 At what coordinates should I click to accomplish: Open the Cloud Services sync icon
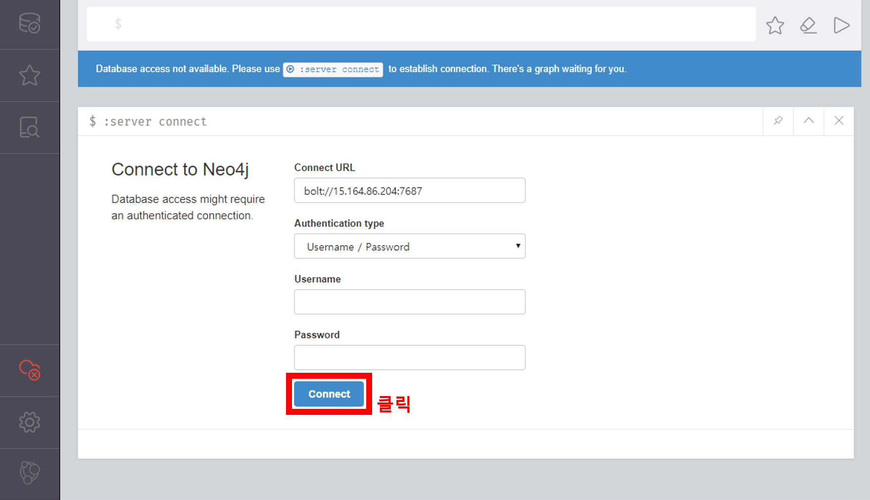pyautogui.click(x=30, y=370)
